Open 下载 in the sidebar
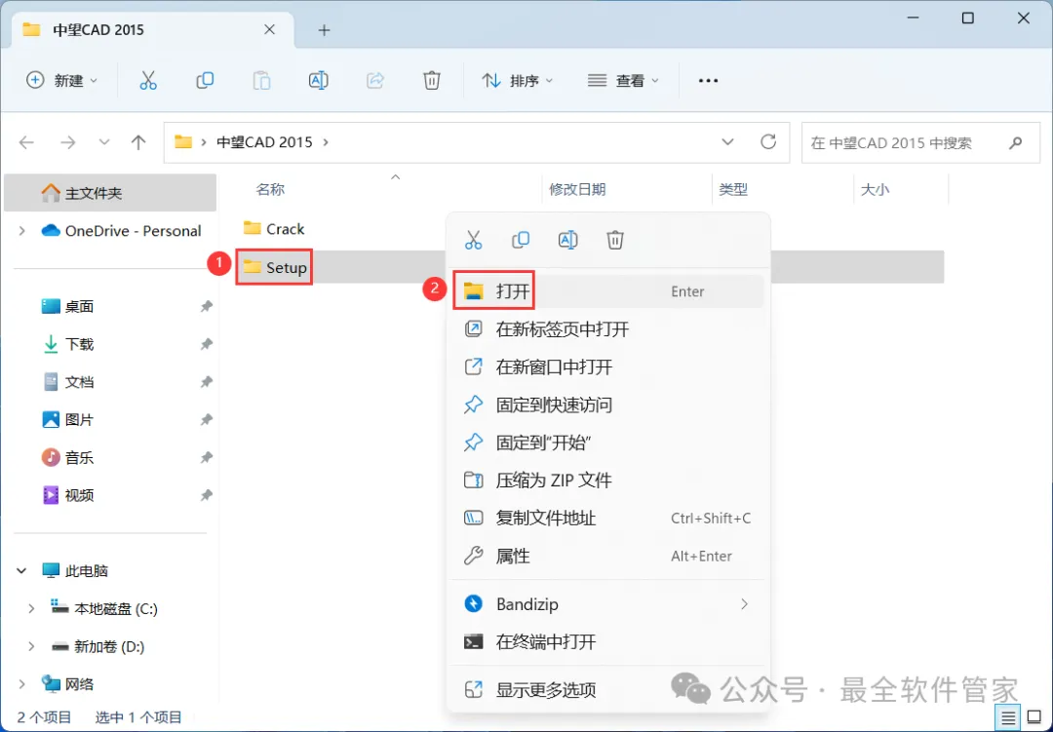Viewport: 1053px width, 732px height. 79,344
